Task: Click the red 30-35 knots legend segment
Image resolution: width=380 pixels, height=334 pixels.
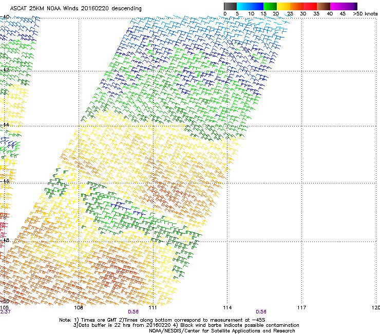Action: (310, 6)
